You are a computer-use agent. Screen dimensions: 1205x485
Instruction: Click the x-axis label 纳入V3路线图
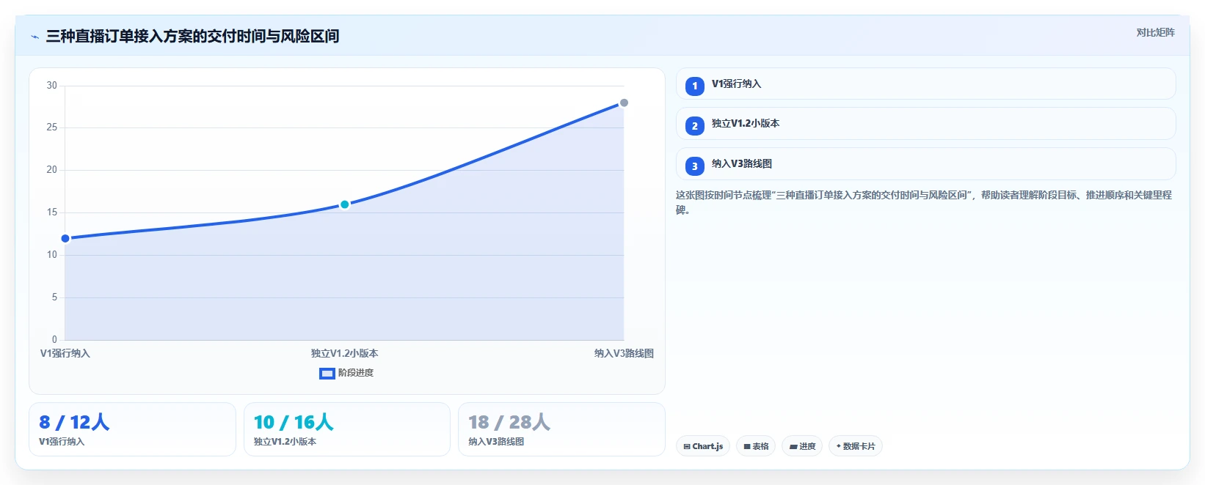(x=624, y=353)
